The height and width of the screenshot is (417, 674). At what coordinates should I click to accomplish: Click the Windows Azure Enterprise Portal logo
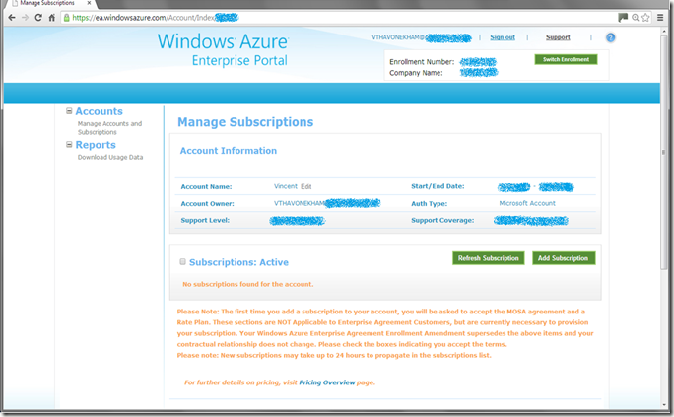[x=223, y=49]
